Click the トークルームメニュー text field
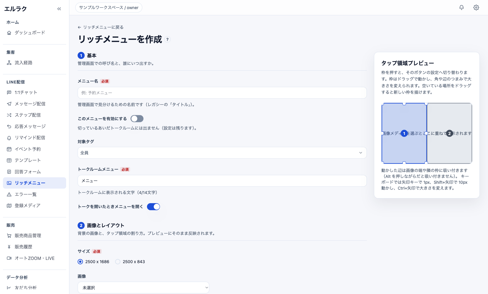The width and height of the screenshot is (488, 294). [x=222, y=181]
